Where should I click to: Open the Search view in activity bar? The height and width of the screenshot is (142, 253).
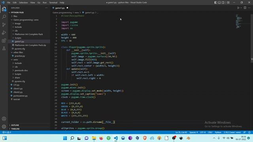tap(4, 17)
